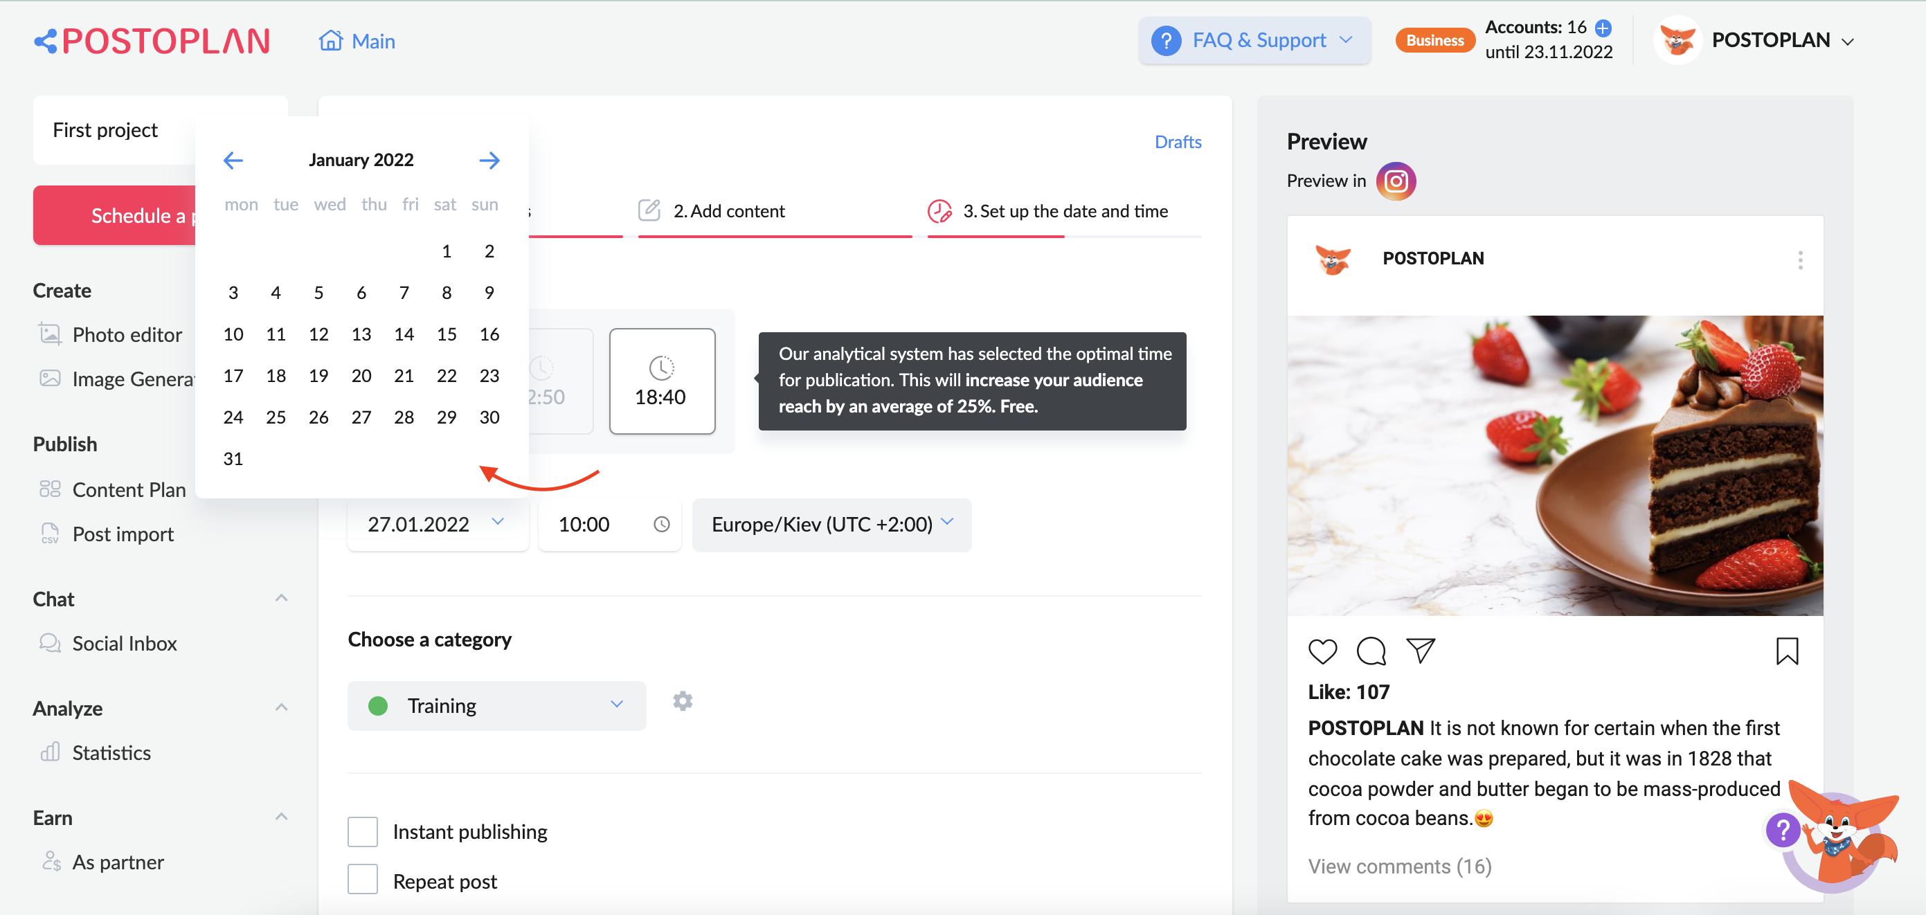Click the fox profile avatar in header
The width and height of the screenshot is (1926, 915).
[x=1677, y=40]
